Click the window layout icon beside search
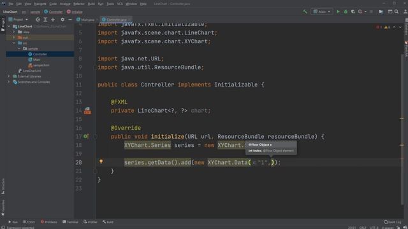The height and width of the screenshot is (229, 408). (390, 11)
